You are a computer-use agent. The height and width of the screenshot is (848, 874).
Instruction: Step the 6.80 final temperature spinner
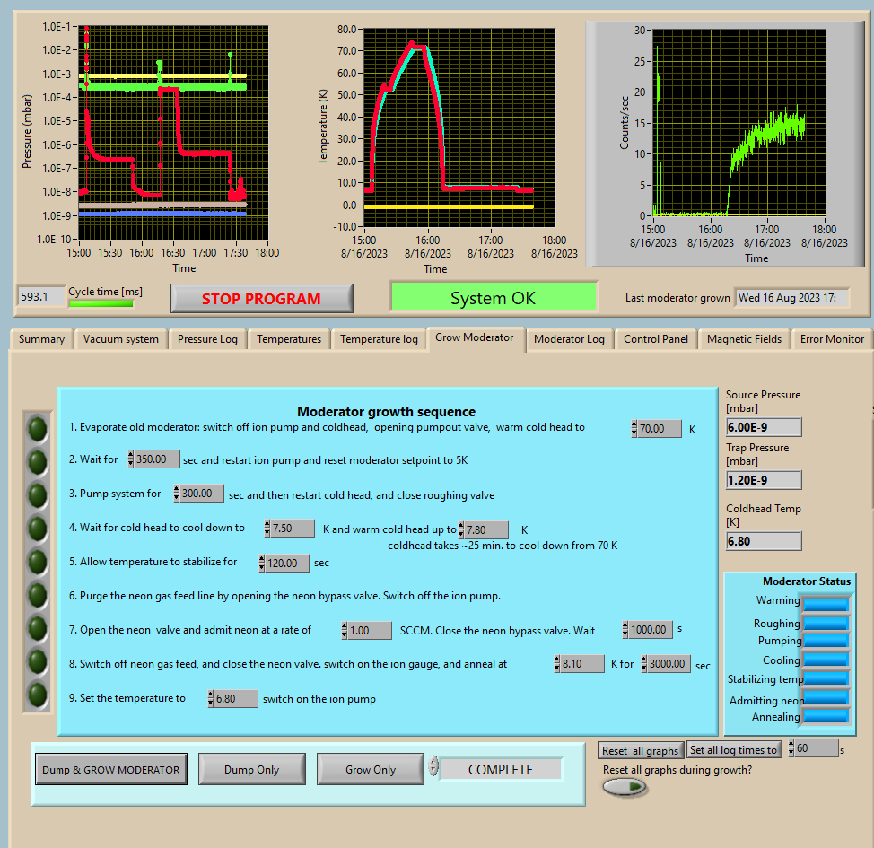(x=210, y=698)
